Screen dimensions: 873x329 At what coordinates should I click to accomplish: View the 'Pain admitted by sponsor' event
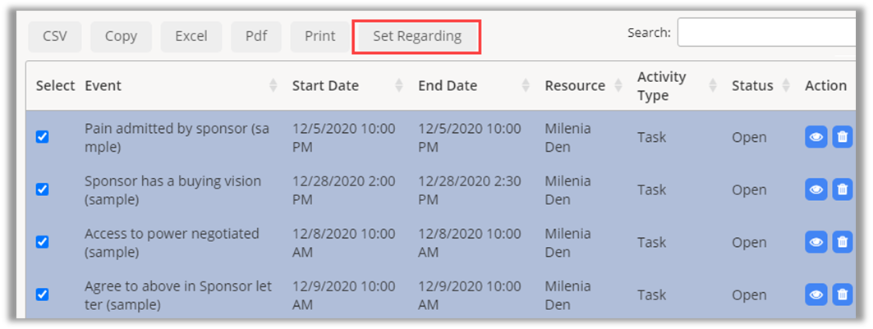[816, 137]
